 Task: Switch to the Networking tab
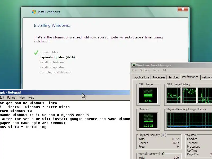click(x=206, y=77)
